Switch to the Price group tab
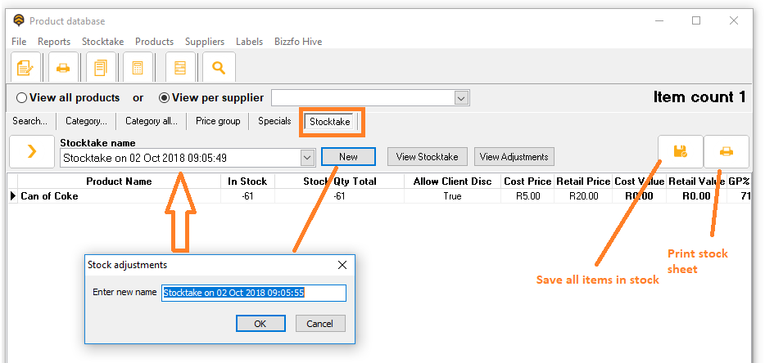The width and height of the screenshot is (765, 363). click(218, 122)
